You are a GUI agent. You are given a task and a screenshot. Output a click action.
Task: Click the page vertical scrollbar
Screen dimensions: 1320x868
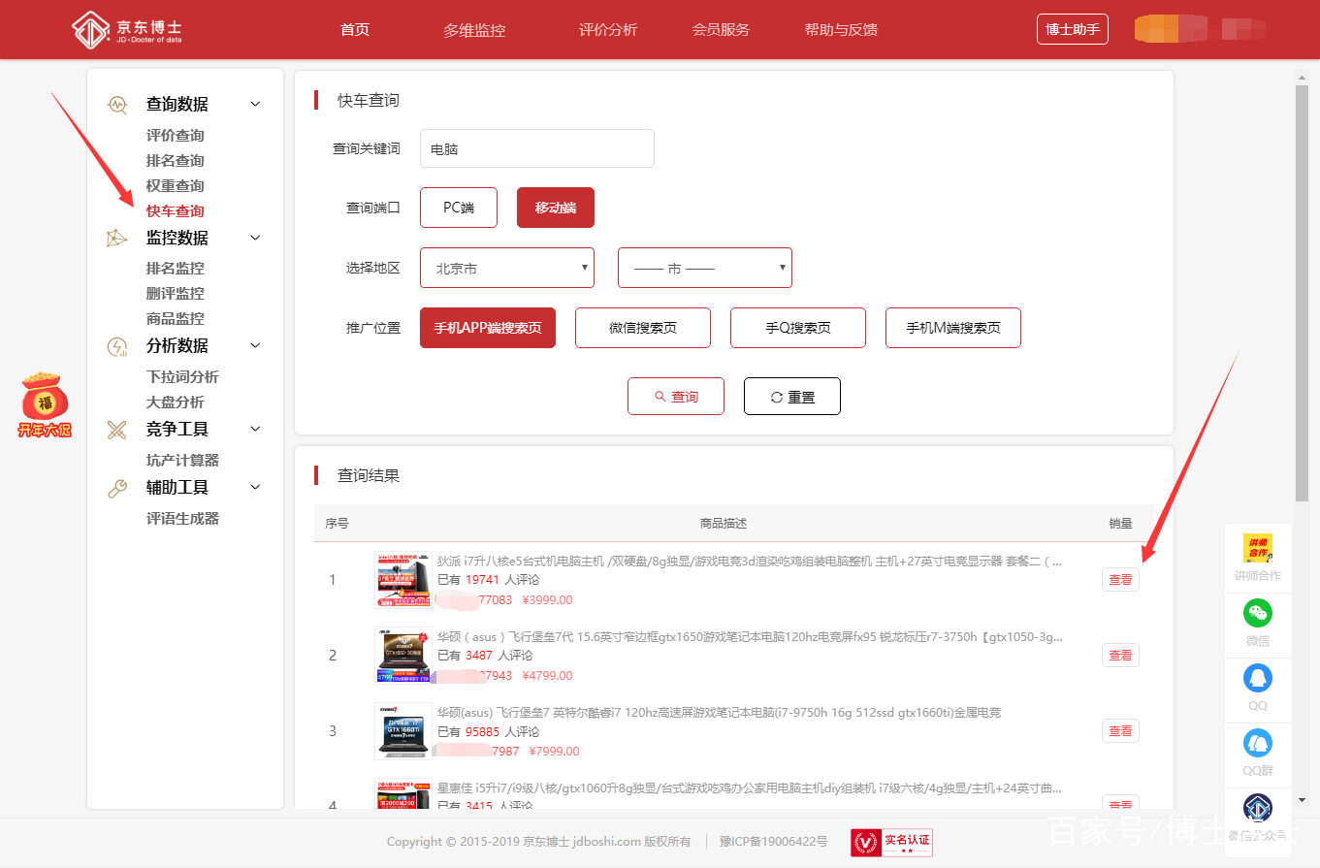click(1302, 293)
